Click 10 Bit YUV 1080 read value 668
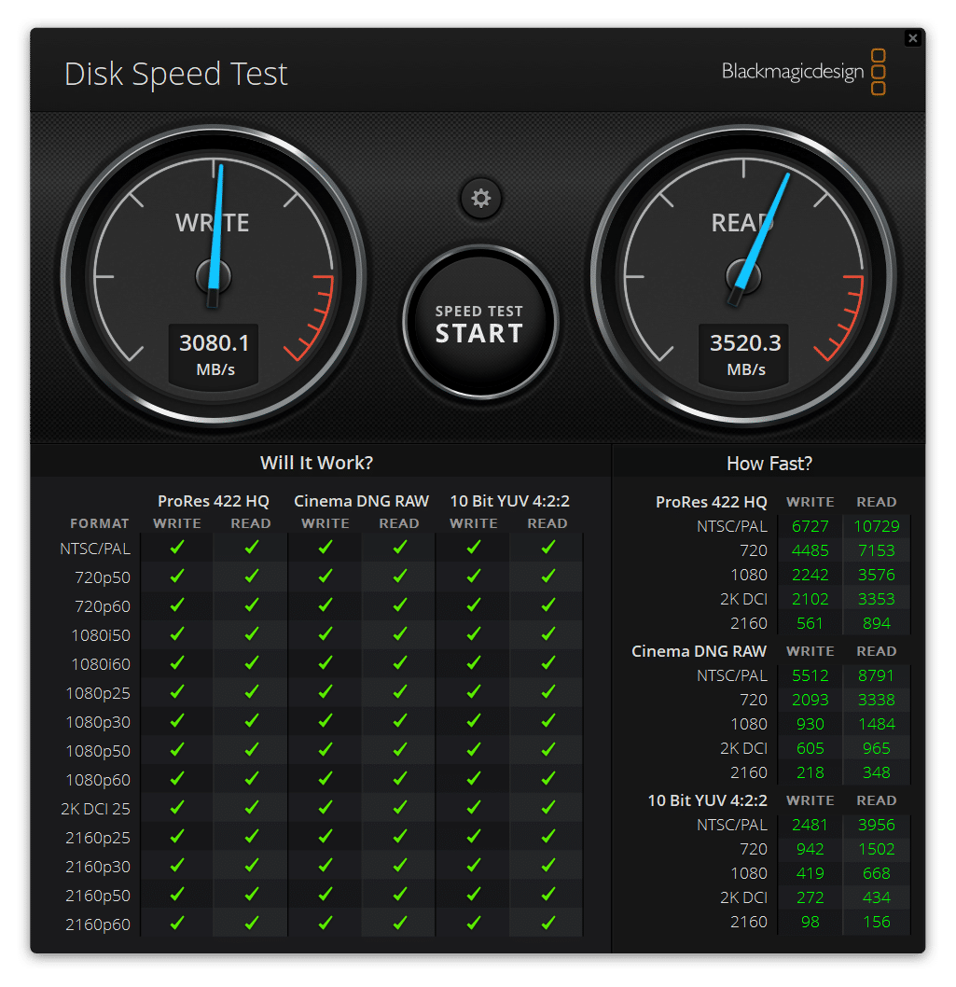This screenshot has height=987, width=956. [877, 873]
